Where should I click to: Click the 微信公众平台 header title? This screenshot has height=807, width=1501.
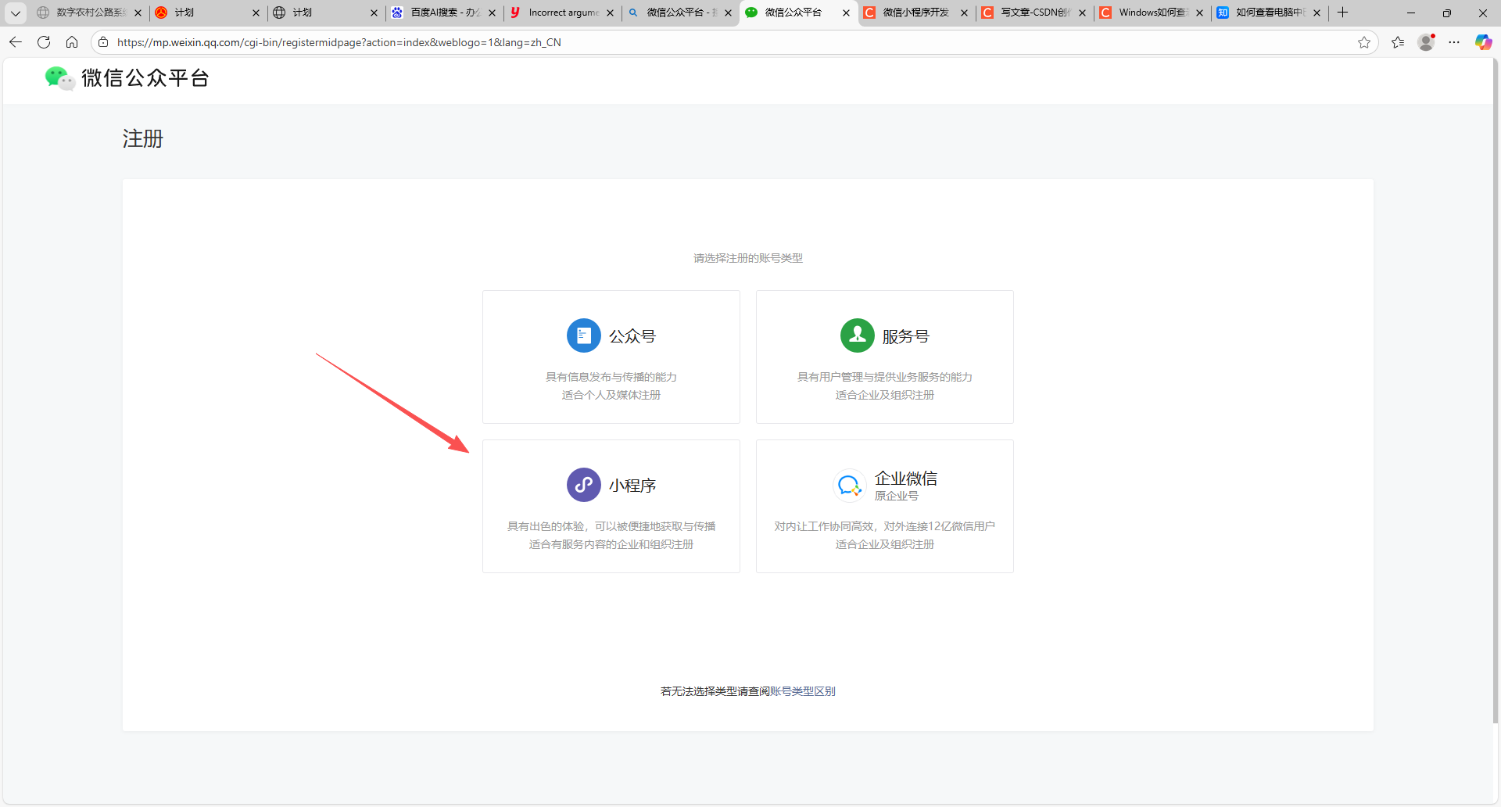[x=145, y=78]
